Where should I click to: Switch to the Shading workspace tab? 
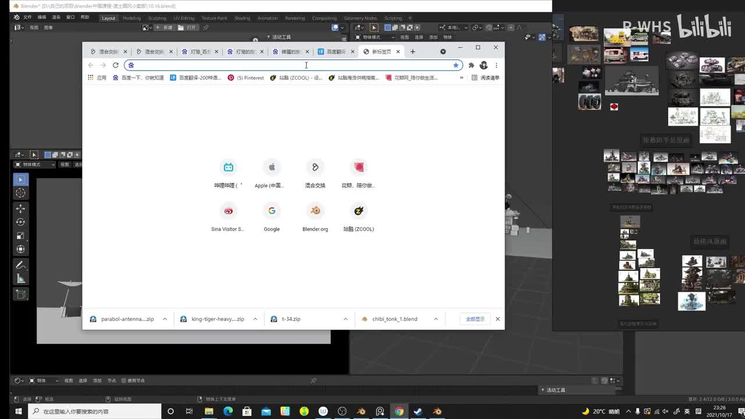(x=242, y=18)
